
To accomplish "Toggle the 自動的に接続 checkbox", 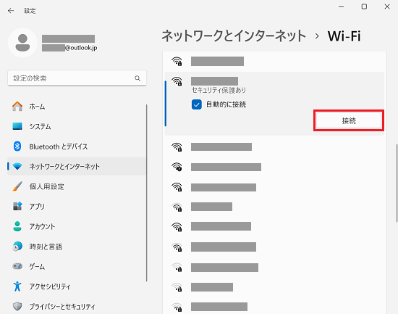I will pyautogui.click(x=196, y=104).
